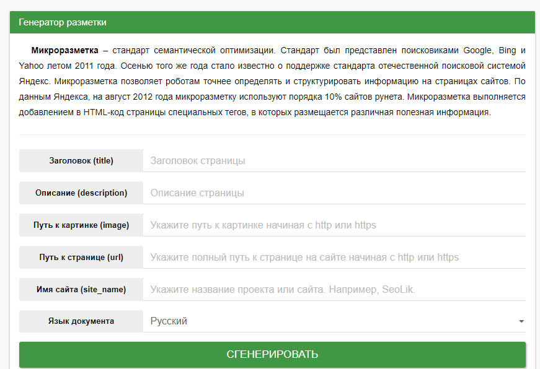
Task: Click the СГЕНЕРИРОВАТЬ button
Action: coord(272,354)
